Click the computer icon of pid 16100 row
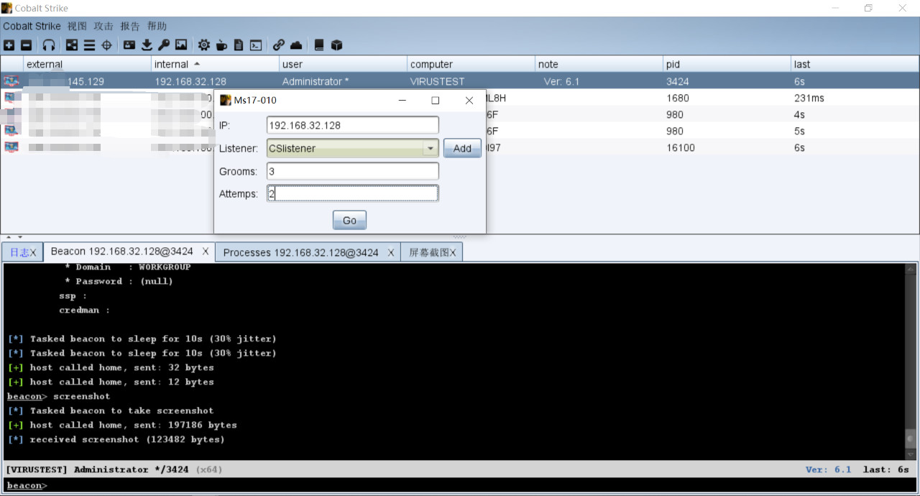920x496 pixels. (x=11, y=147)
